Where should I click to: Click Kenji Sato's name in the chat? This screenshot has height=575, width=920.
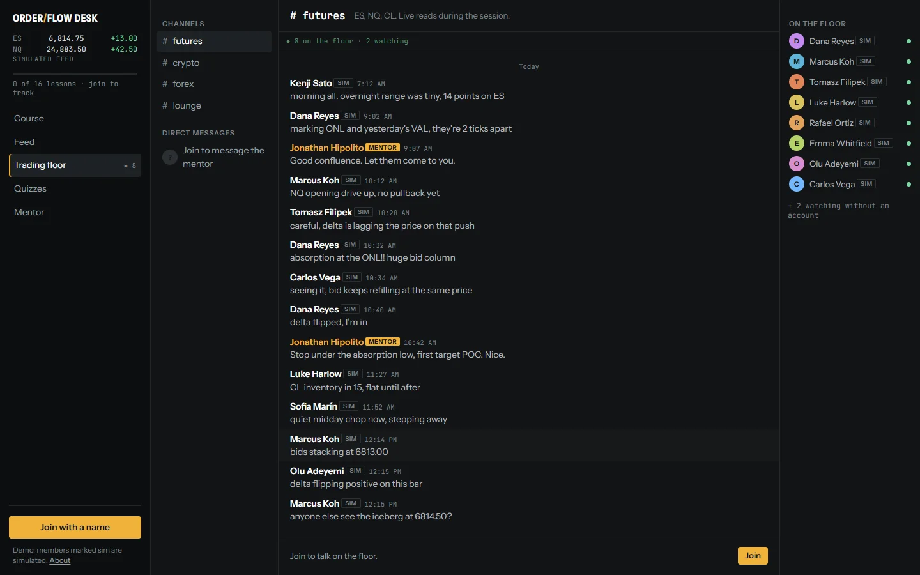[x=310, y=83]
